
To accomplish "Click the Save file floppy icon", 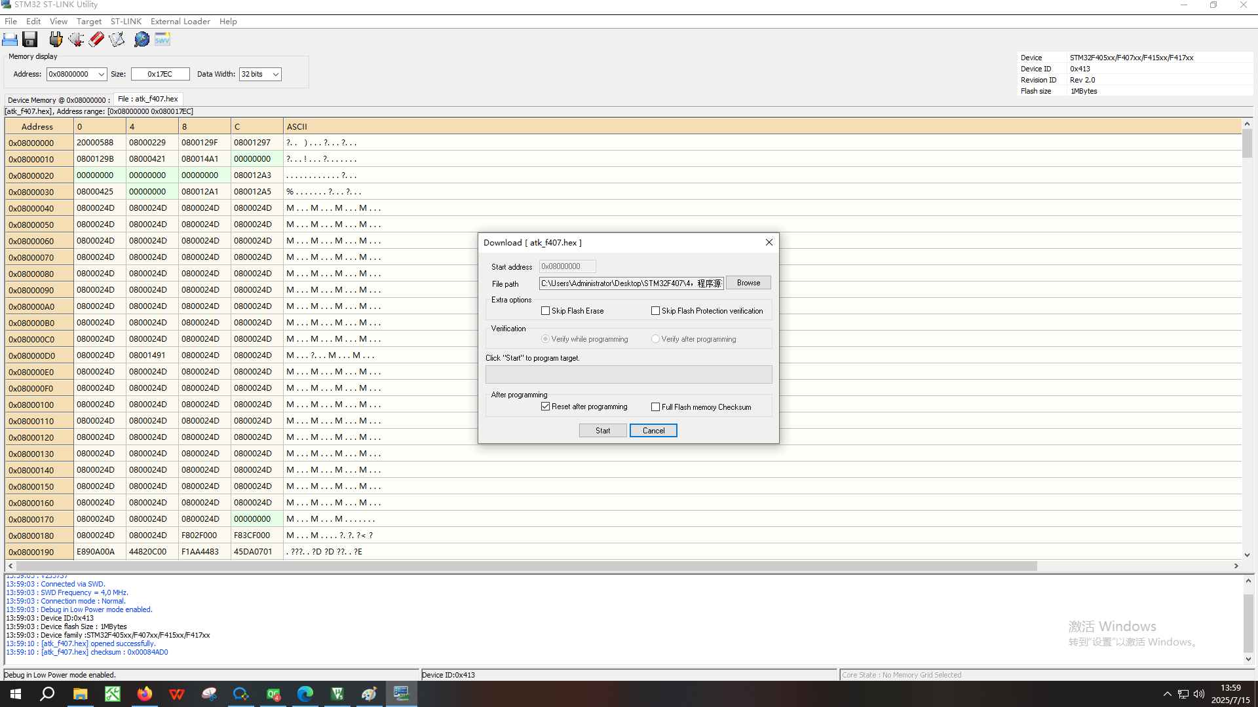I will [30, 40].
